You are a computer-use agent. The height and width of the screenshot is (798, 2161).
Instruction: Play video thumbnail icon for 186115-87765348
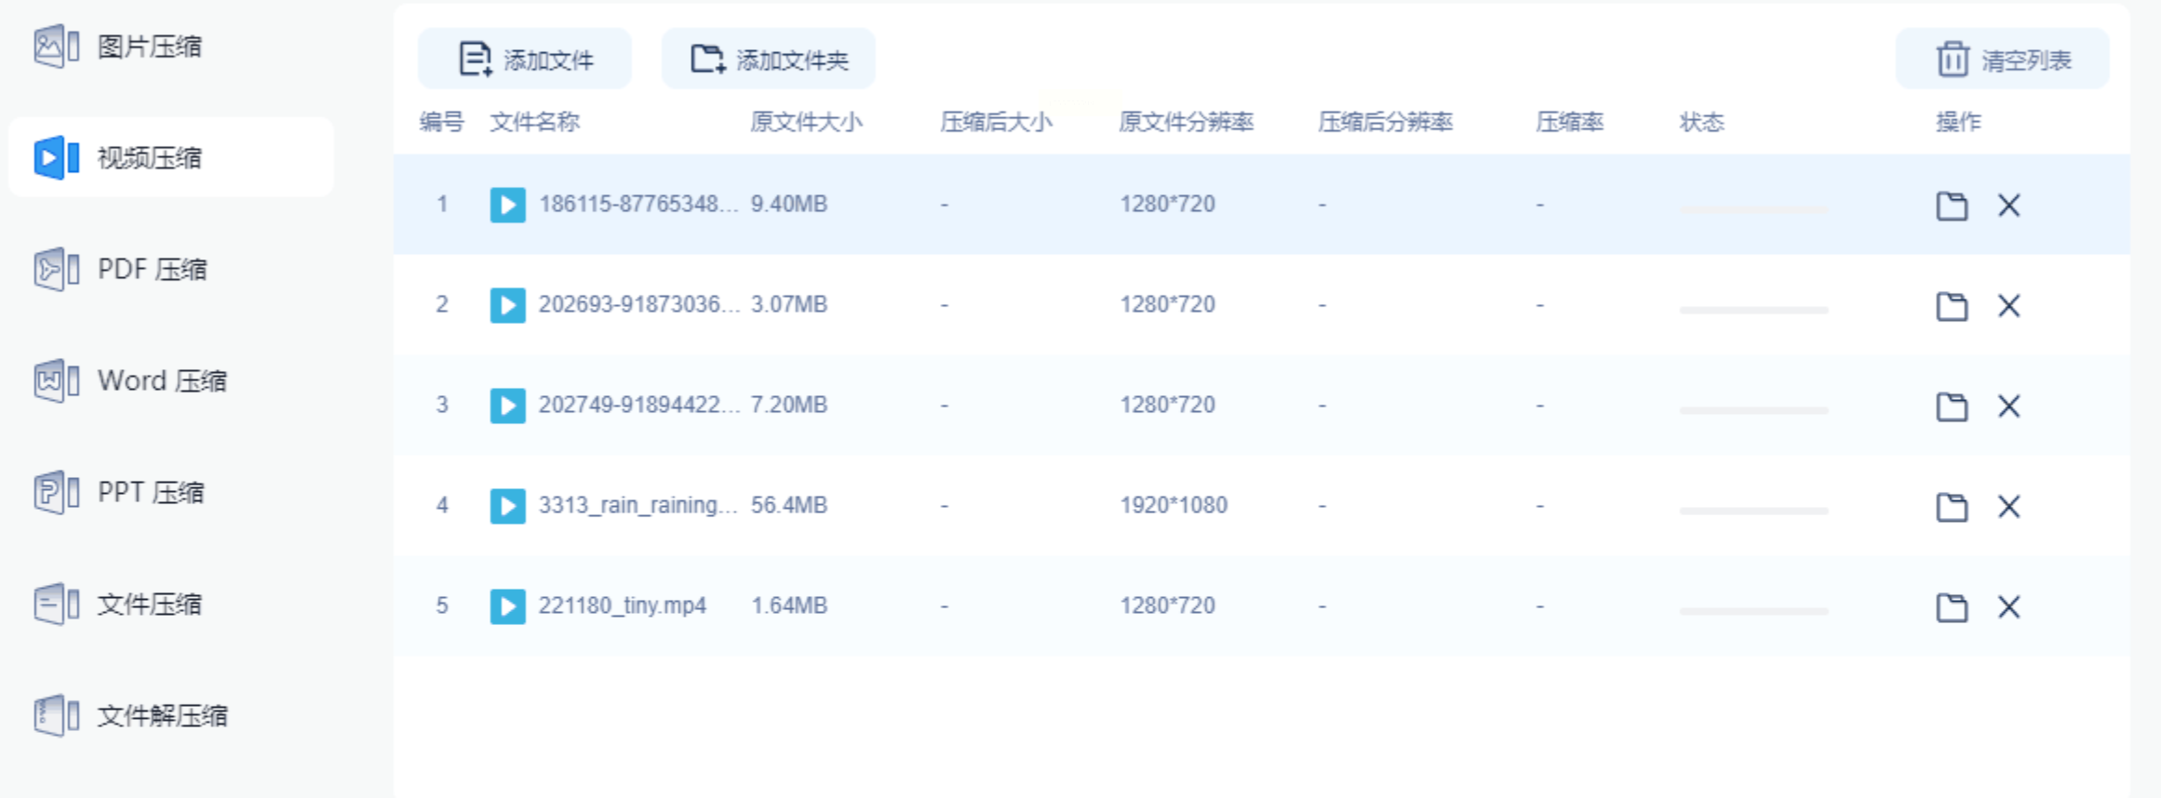[507, 205]
